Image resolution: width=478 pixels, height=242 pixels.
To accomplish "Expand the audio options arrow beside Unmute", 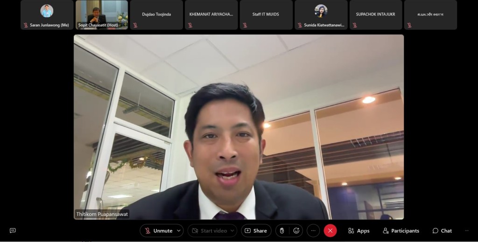I will coord(179,231).
